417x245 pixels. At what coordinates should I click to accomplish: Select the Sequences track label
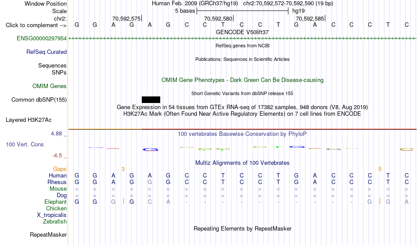coord(52,66)
